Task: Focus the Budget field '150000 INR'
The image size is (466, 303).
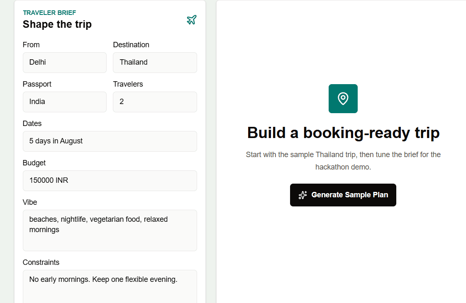Action: [110, 181]
